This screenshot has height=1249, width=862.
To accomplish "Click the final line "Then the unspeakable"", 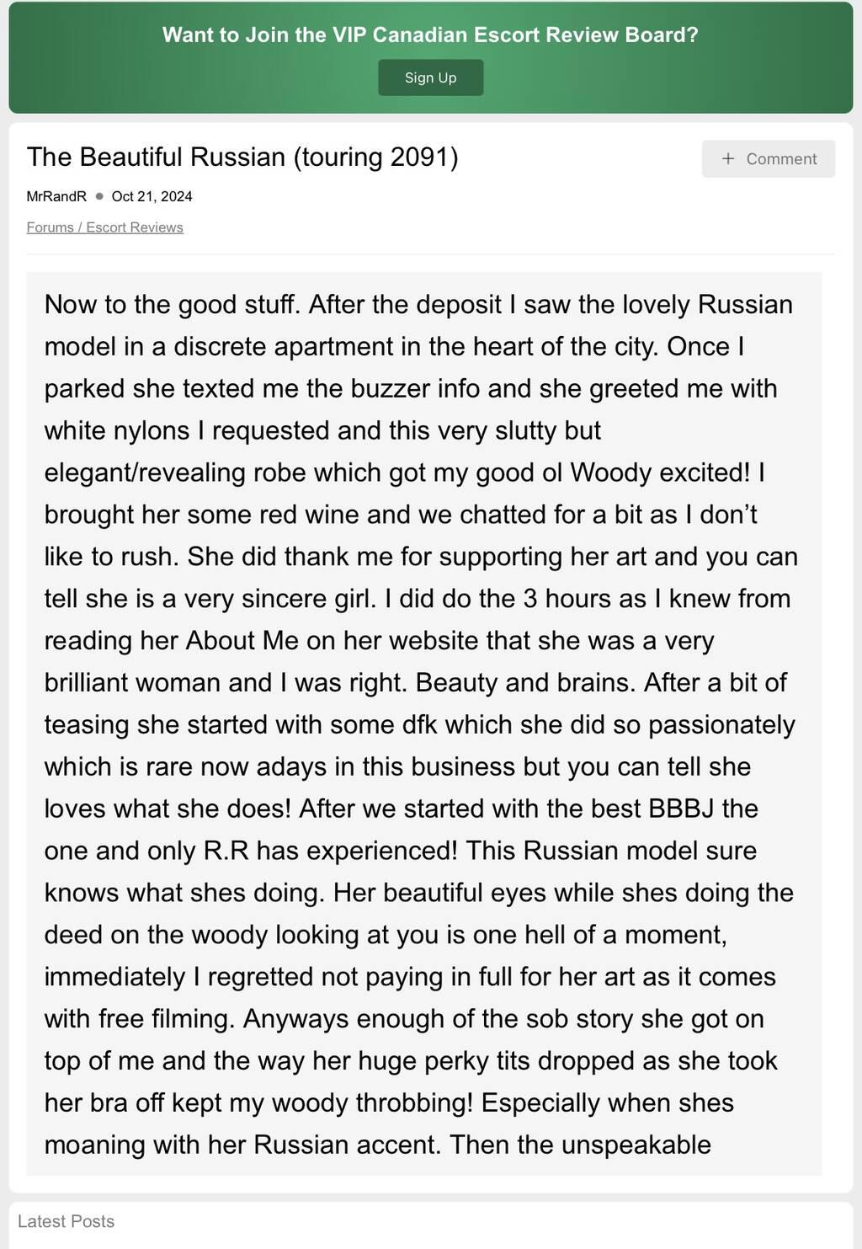I will tap(580, 1145).
